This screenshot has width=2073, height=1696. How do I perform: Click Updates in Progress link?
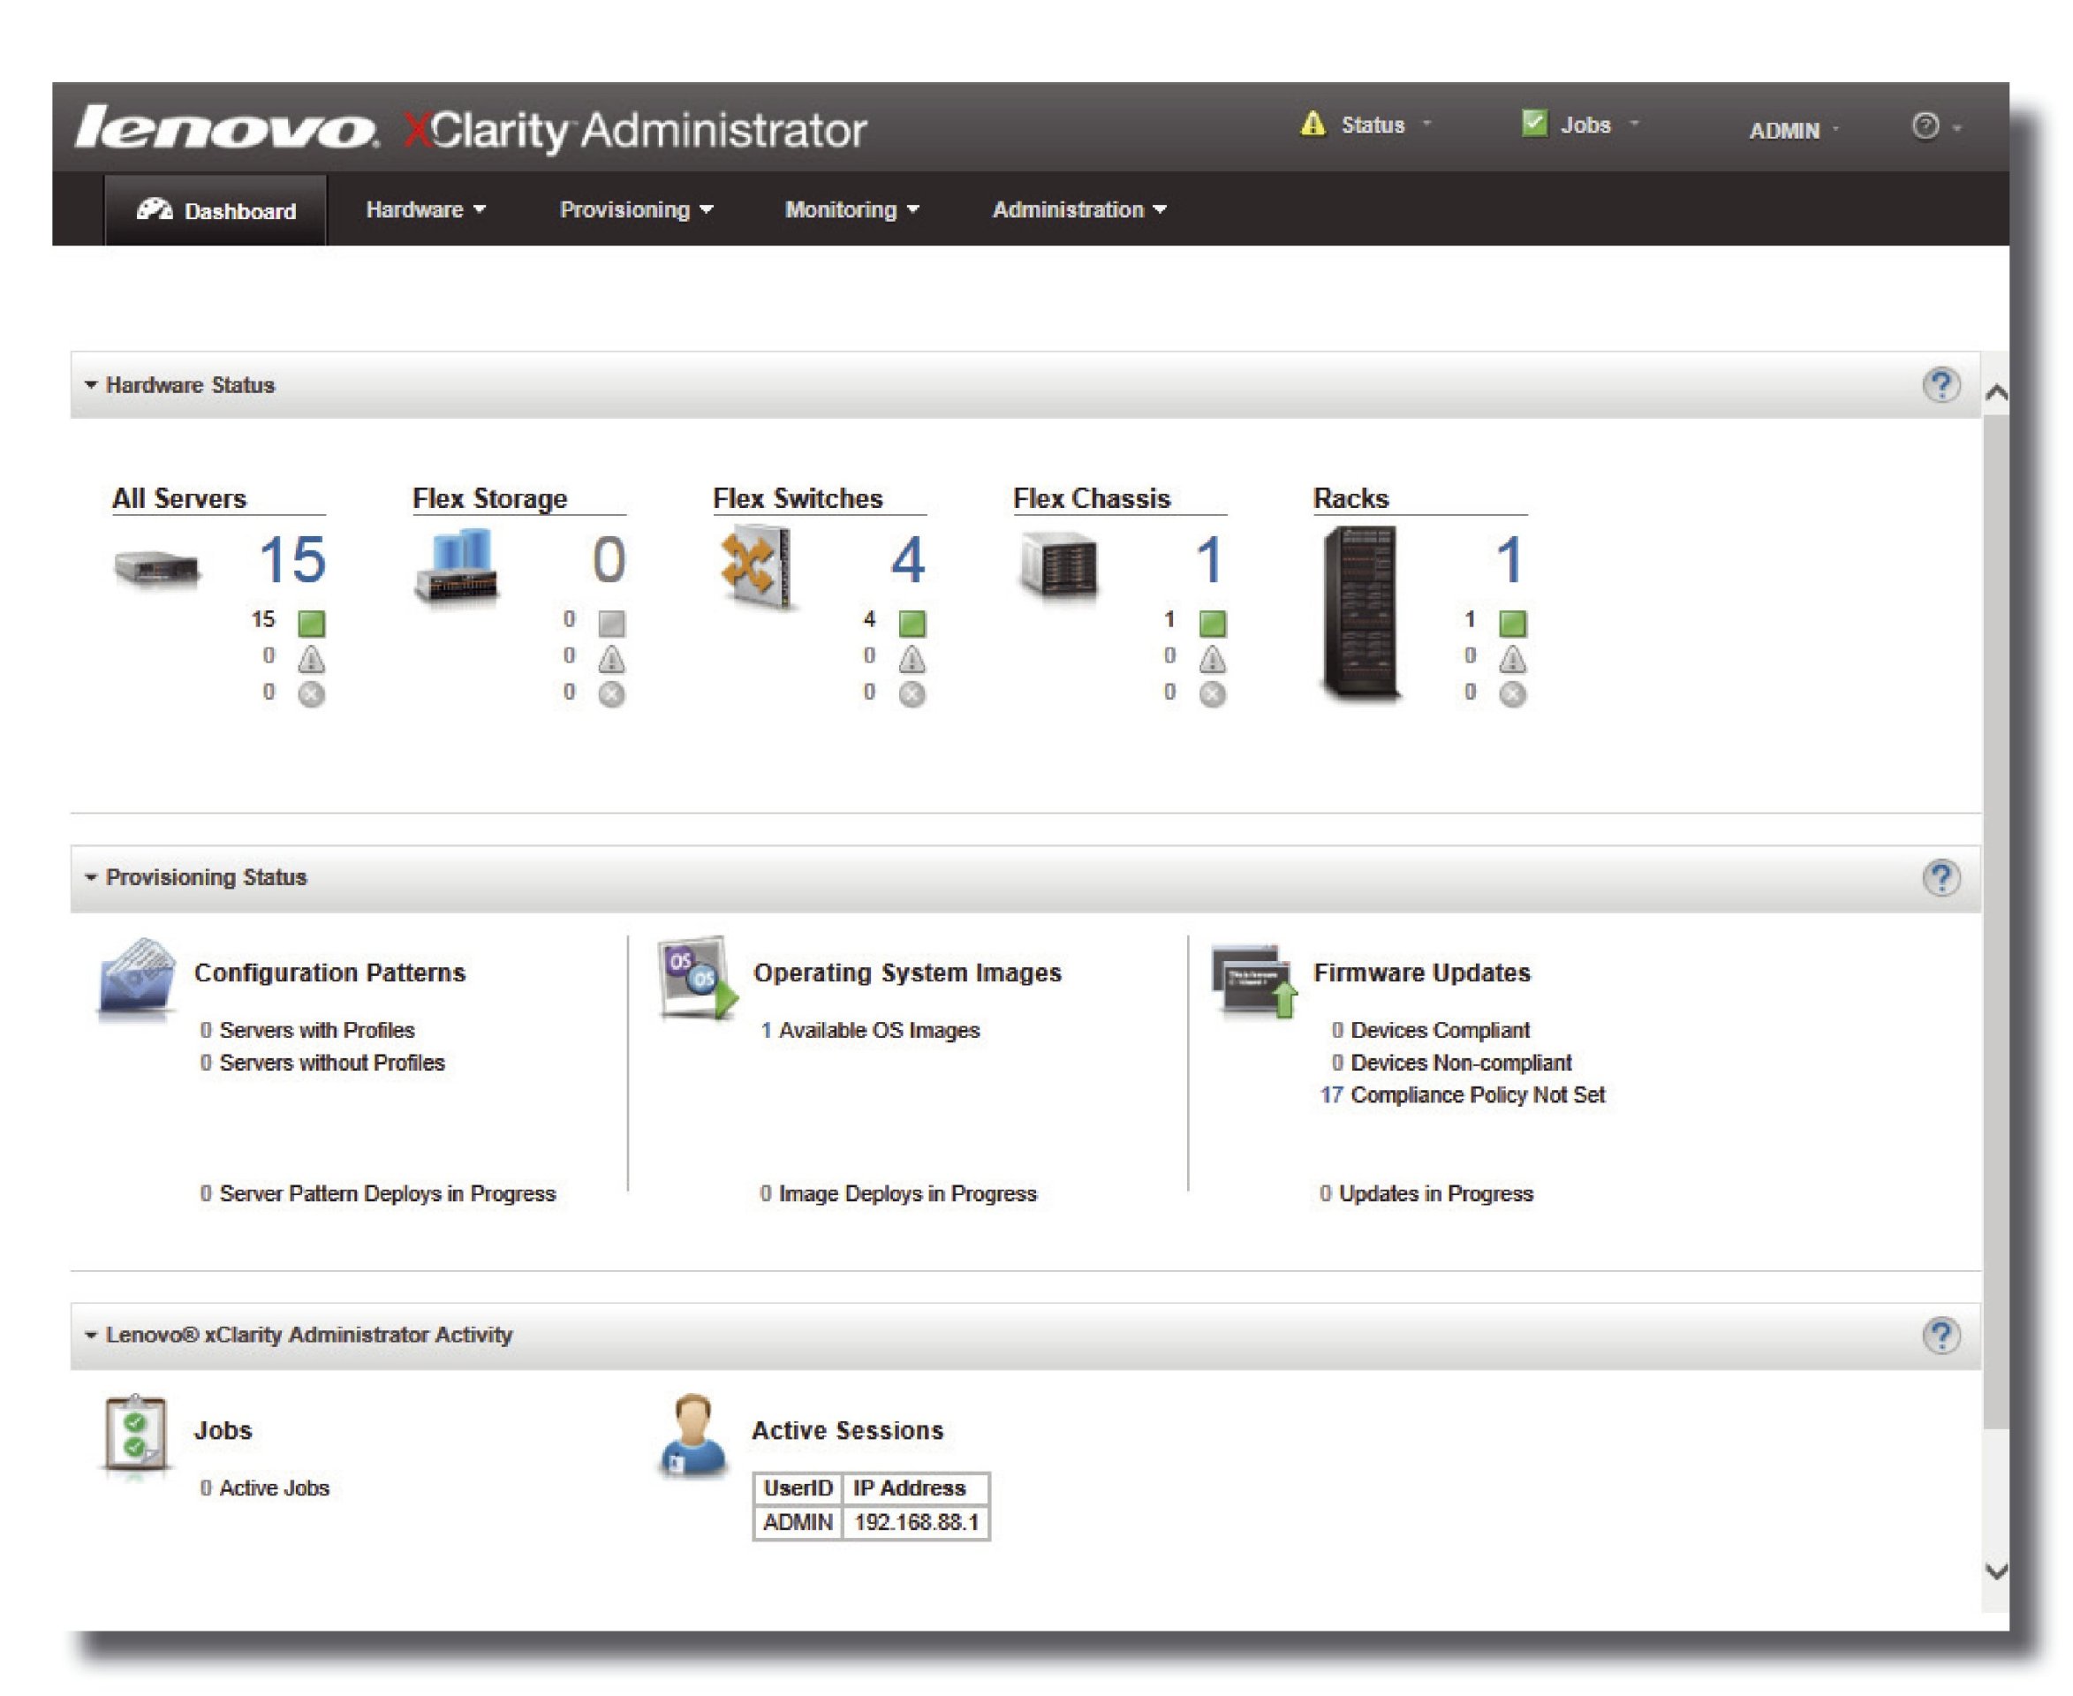tap(1426, 1194)
